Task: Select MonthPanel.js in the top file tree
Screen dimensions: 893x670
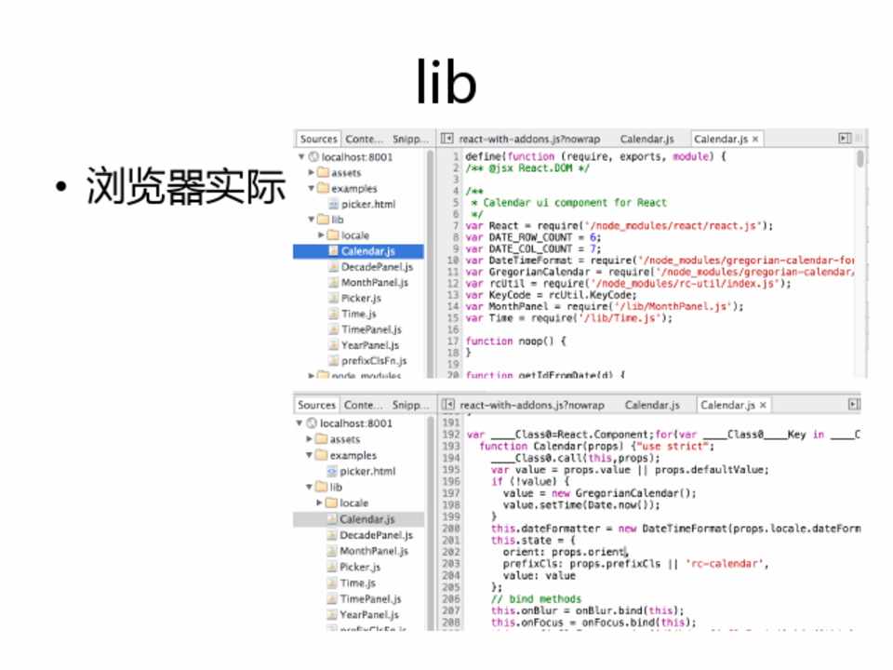Action: pyautogui.click(x=374, y=283)
